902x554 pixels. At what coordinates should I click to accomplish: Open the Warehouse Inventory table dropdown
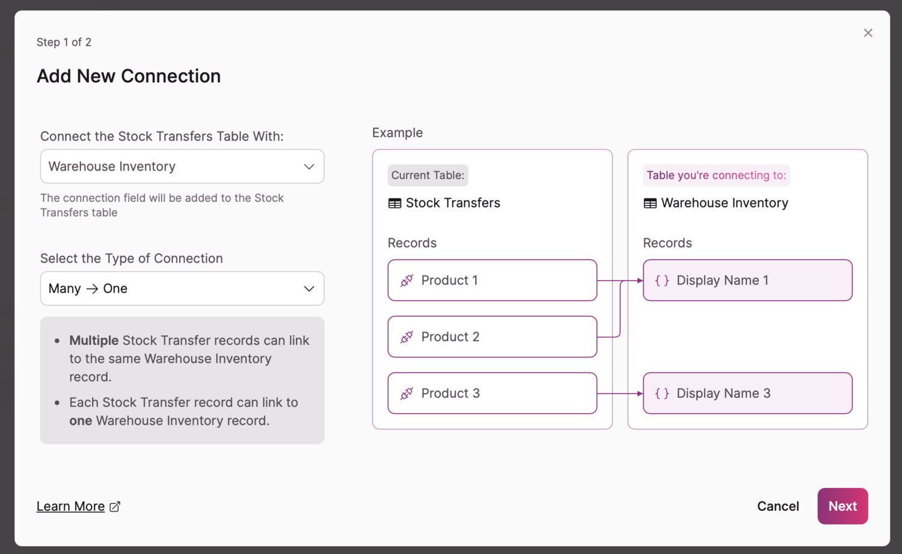[x=182, y=166]
